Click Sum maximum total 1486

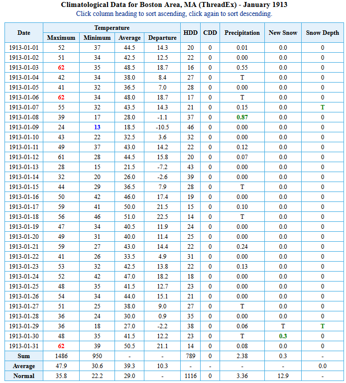coord(61,356)
